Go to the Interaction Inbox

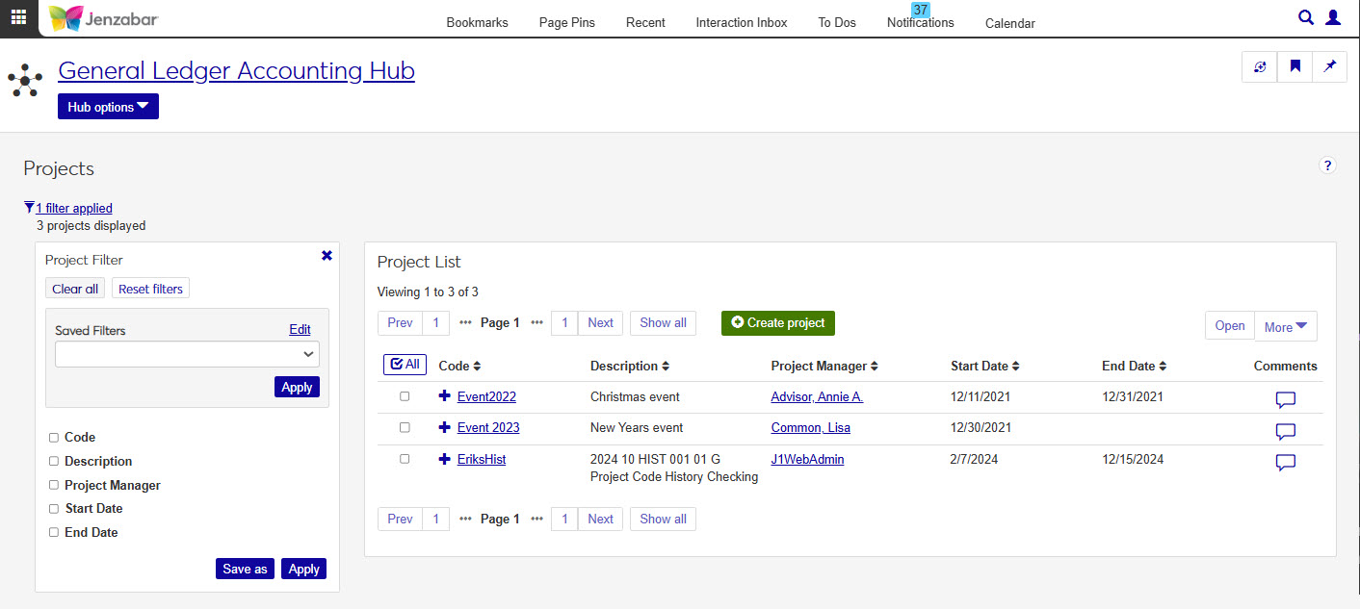pos(741,22)
